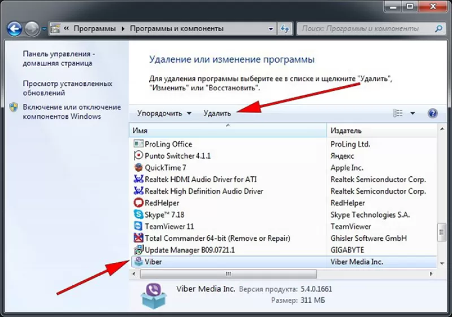The height and width of the screenshot is (317, 452).
Task: Click the horizontal scrollbar thumb
Action: 228,273
